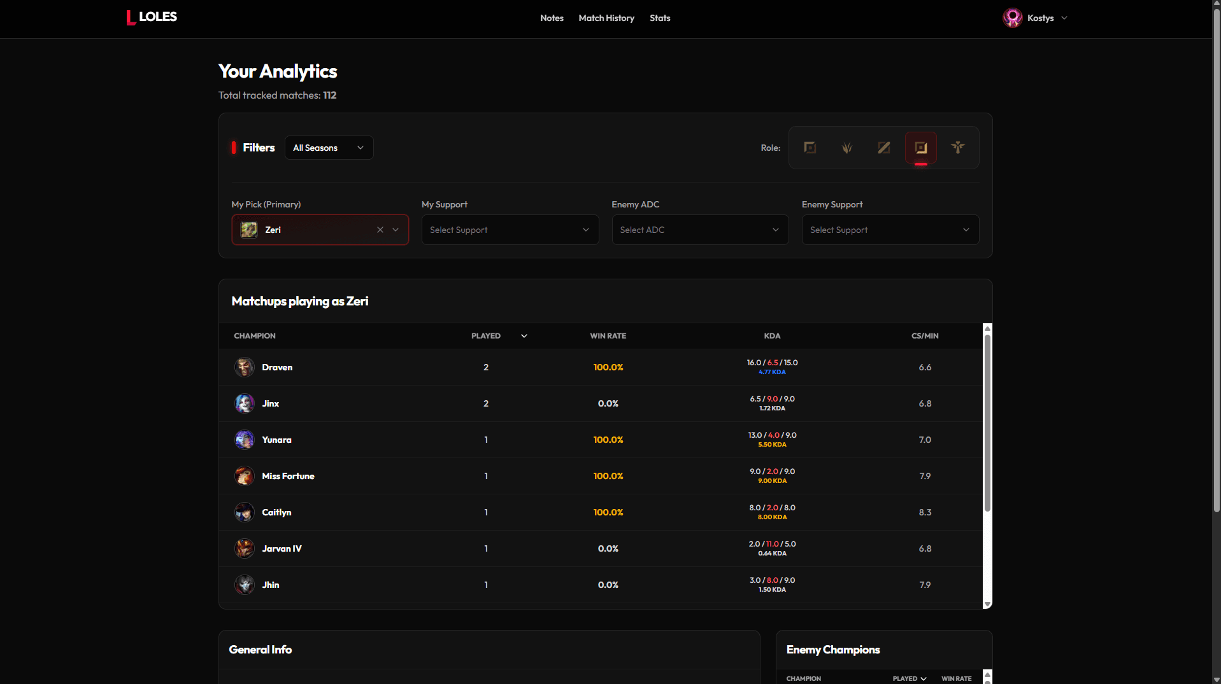Open the Enemy Support selector
Viewport: 1221px width, 684px height.
[890, 230]
